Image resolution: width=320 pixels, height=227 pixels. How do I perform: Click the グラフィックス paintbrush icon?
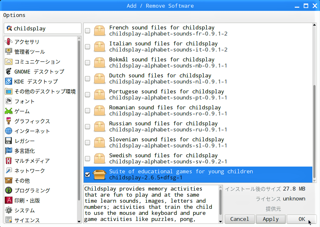click(x=9, y=121)
